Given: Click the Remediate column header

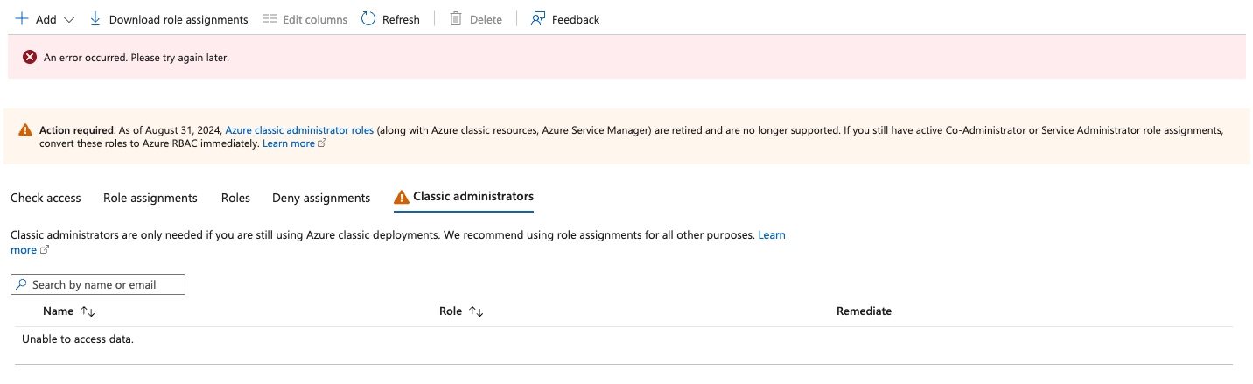Looking at the screenshot, I should (864, 311).
